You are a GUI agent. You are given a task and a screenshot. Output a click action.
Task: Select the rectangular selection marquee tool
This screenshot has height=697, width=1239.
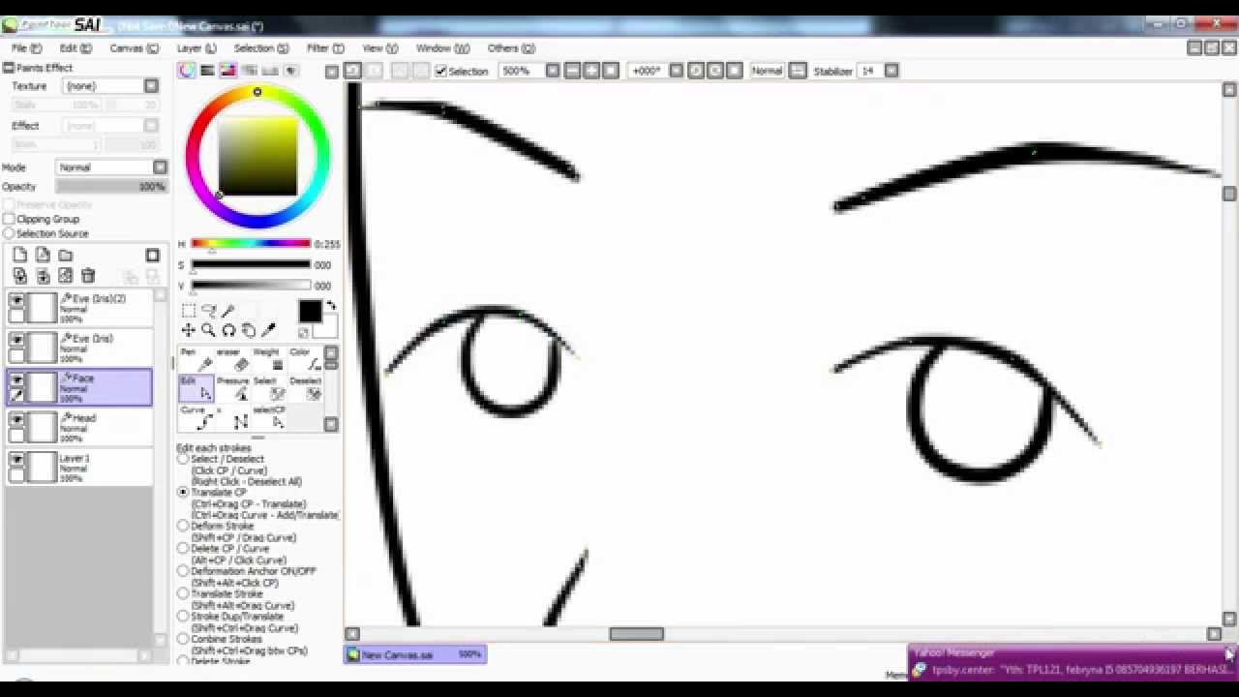coord(188,310)
